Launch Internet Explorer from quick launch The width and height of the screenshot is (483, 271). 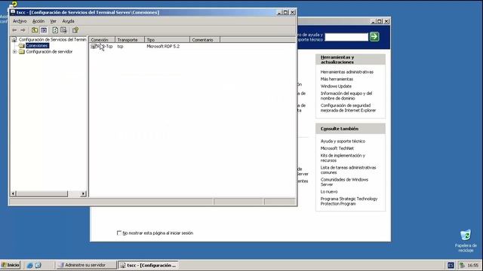[30, 265]
